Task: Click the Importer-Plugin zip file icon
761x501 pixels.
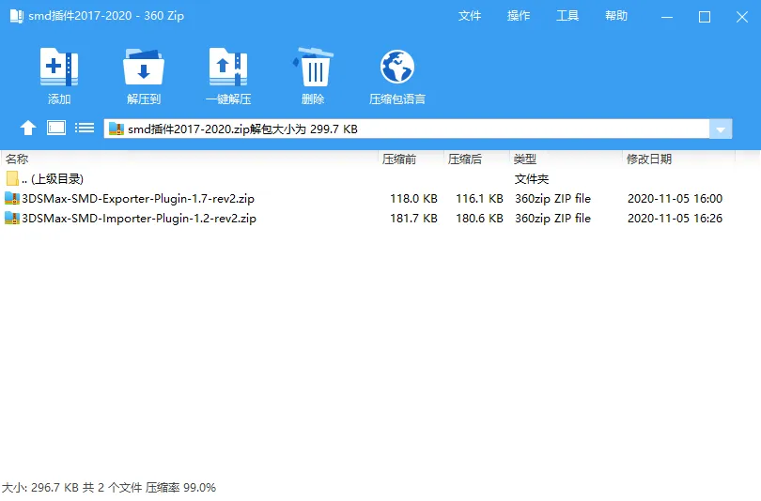Action: (12, 218)
